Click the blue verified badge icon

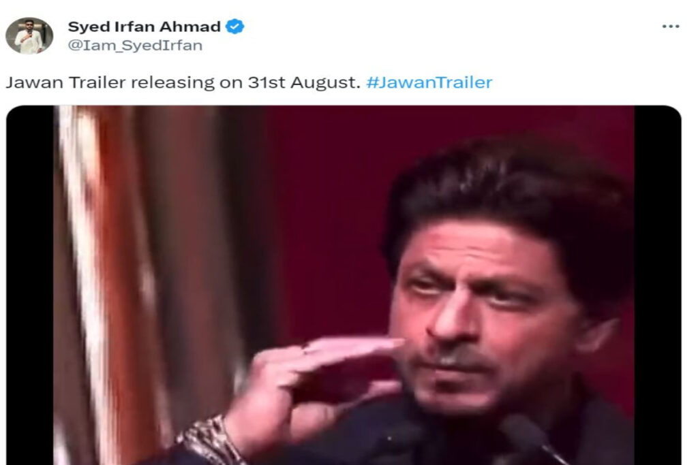click(234, 27)
